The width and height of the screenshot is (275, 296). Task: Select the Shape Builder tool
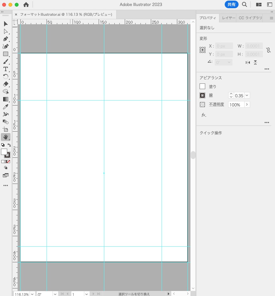point(6,122)
